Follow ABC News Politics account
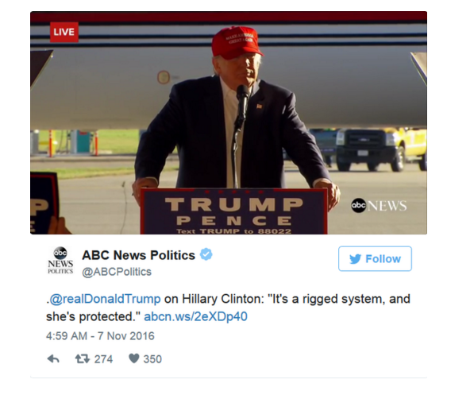Viewport: 474px width, 395px height. 375,258
